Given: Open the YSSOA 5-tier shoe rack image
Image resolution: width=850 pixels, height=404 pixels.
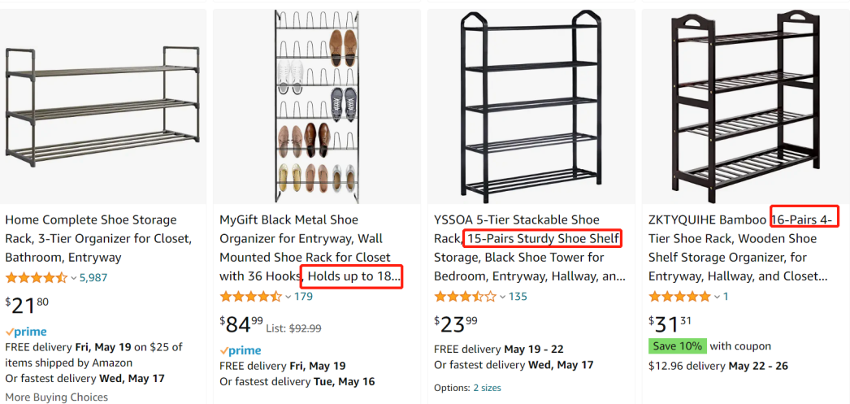Looking at the screenshot, I should pos(531,106).
